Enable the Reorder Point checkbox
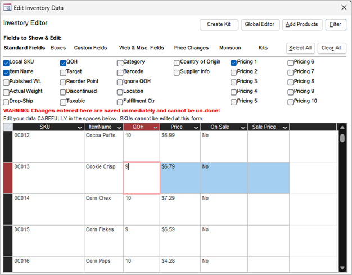The height and width of the screenshot is (275, 352). point(63,83)
